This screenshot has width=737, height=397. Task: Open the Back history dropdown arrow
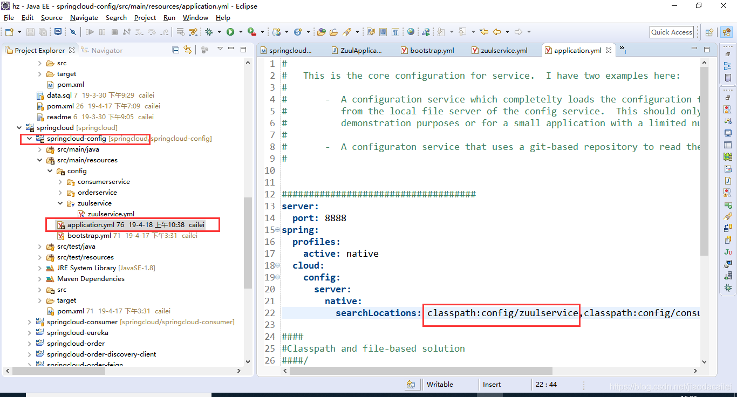(x=507, y=32)
